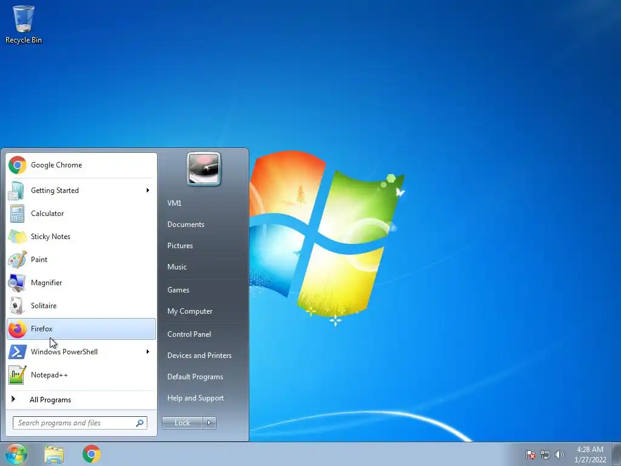This screenshot has width=621, height=466.
Task: Click the network status tray icon
Action: click(x=545, y=454)
